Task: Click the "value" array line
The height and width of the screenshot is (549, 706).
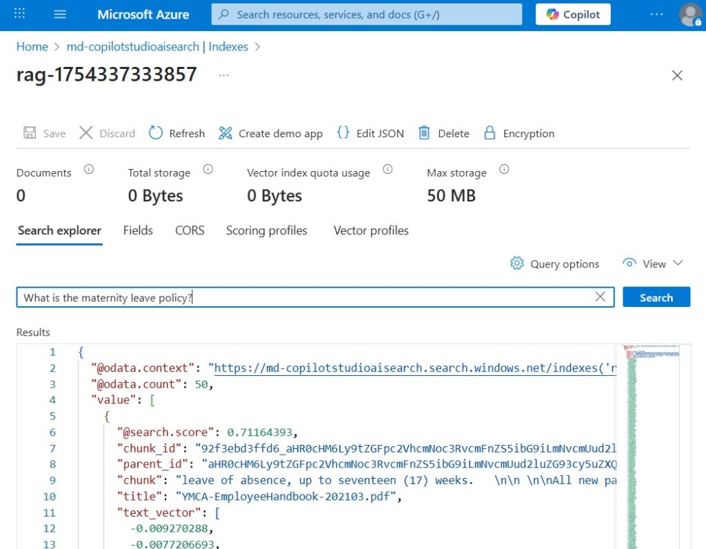Action: pos(123,400)
